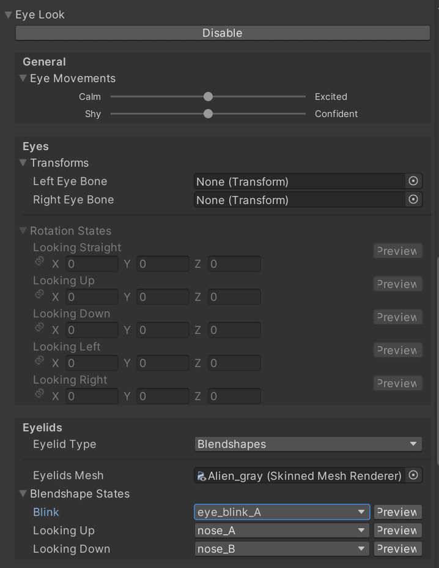Image resolution: width=439 pixels, height=568 pixels.
Task: Collapse the Eye Movements foldout
Action: [23, 78]
